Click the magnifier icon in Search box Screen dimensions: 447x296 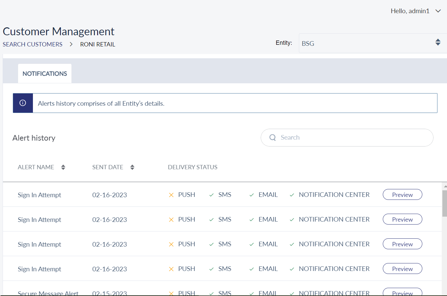click(x=273, y=138)
